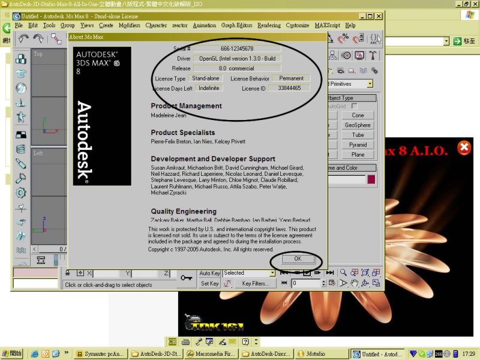The width and height of the screenshot is (480, 360).
Task: Click the object color swatch
Action: click(x=371, y=179)
